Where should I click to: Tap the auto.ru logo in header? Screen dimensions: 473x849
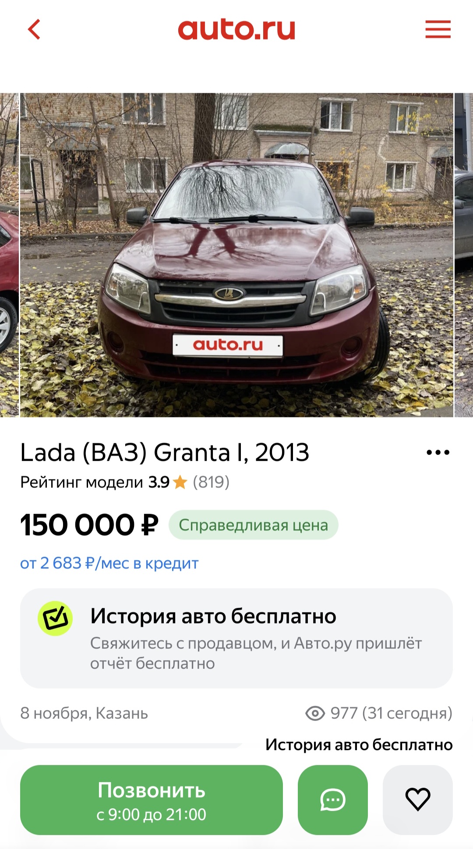point(236,30)
